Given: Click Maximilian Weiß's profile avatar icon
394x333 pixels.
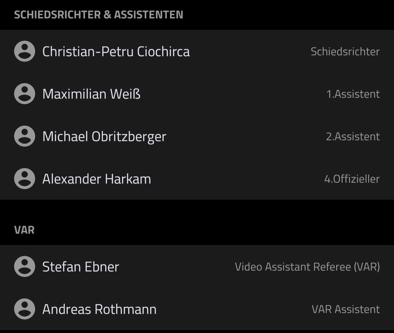Looking at the screenshot, I should coord(25,94).
